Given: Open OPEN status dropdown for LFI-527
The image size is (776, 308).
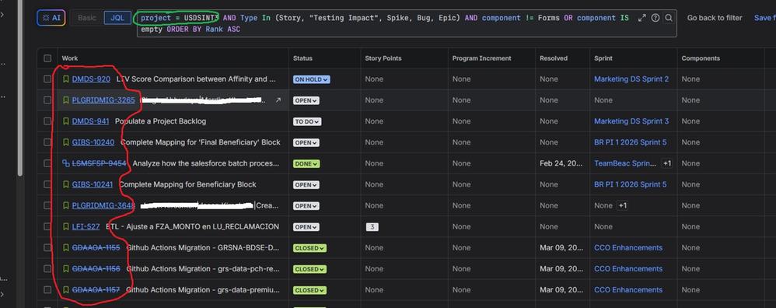Looking at the screenshot, I should pos(306,227).
